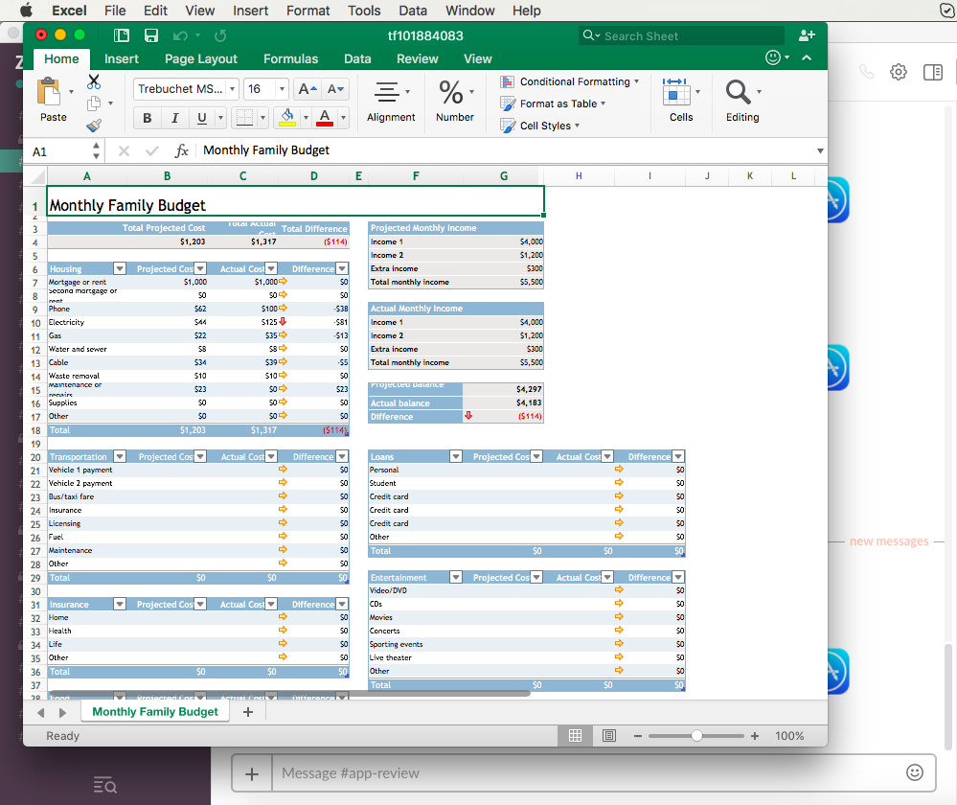Click the Insert Function fx icon
The height and width of the screenshot is (805, 957).
point(181,150)
